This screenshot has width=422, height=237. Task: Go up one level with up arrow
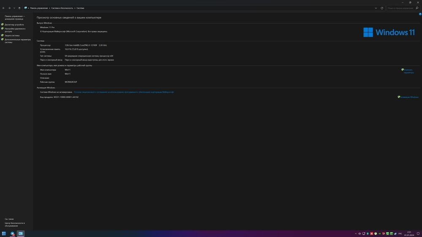coord(19,8)
